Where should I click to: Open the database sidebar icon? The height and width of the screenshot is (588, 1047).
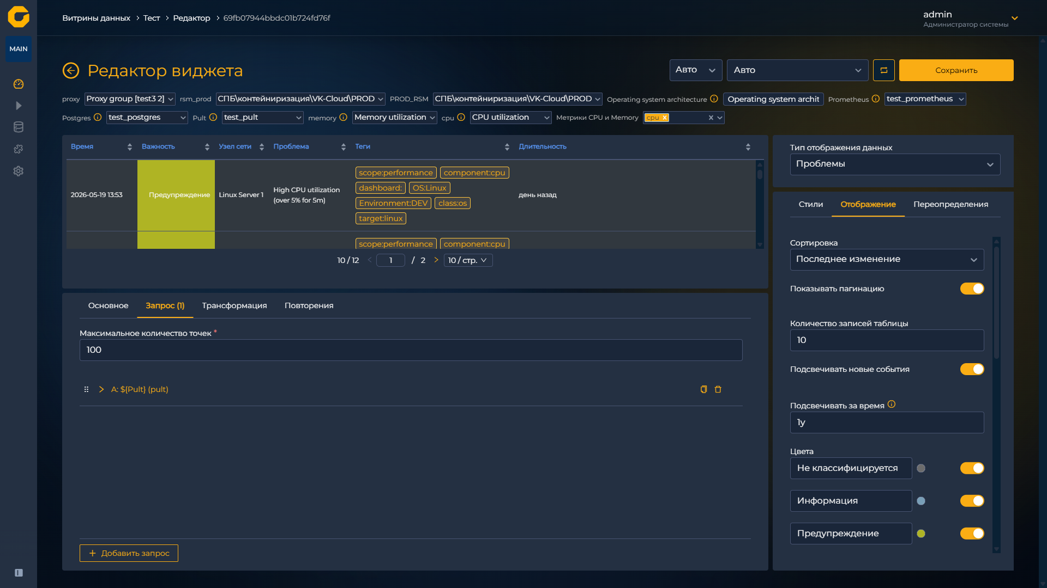19,127
